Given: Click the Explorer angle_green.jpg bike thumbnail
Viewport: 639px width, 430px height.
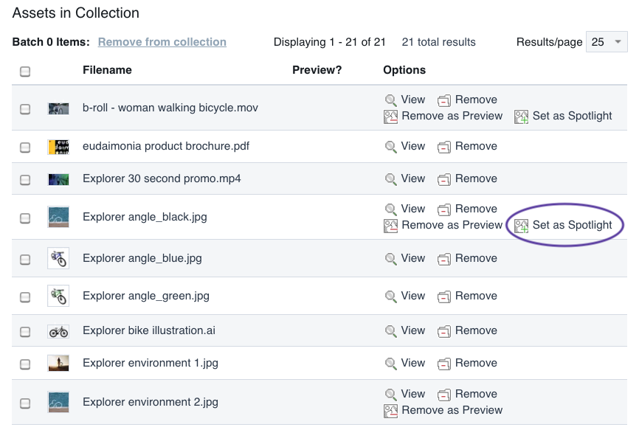Looking at the screenshot, I should [x=58, y=296].
